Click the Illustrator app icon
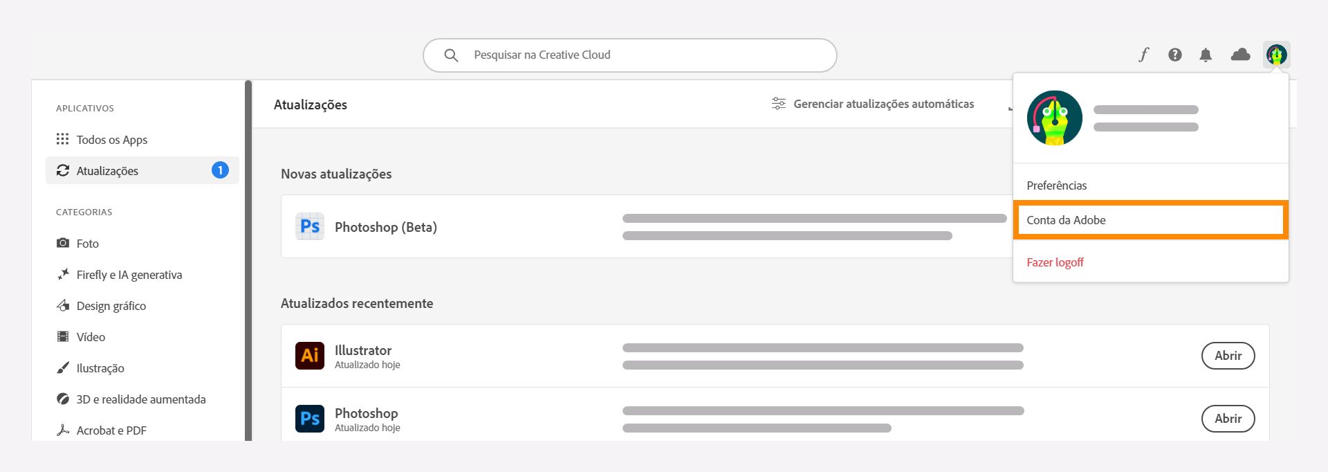The image size is (1328, 472). [x=310, y=355]
